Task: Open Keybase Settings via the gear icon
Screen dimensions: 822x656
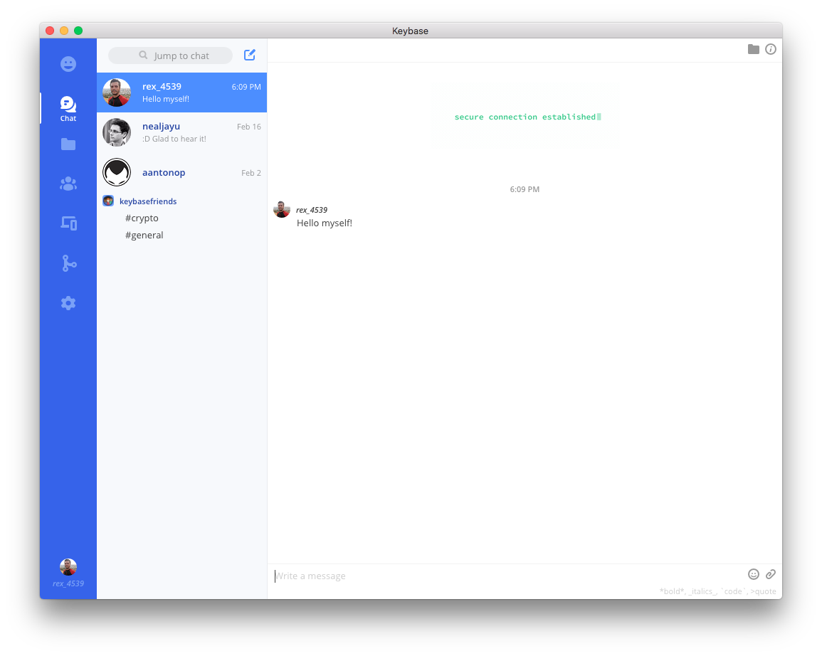Action: pyautogui.click(x=68, y=302)
